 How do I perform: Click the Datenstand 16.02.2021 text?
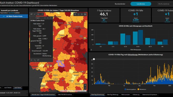(10, 93)
